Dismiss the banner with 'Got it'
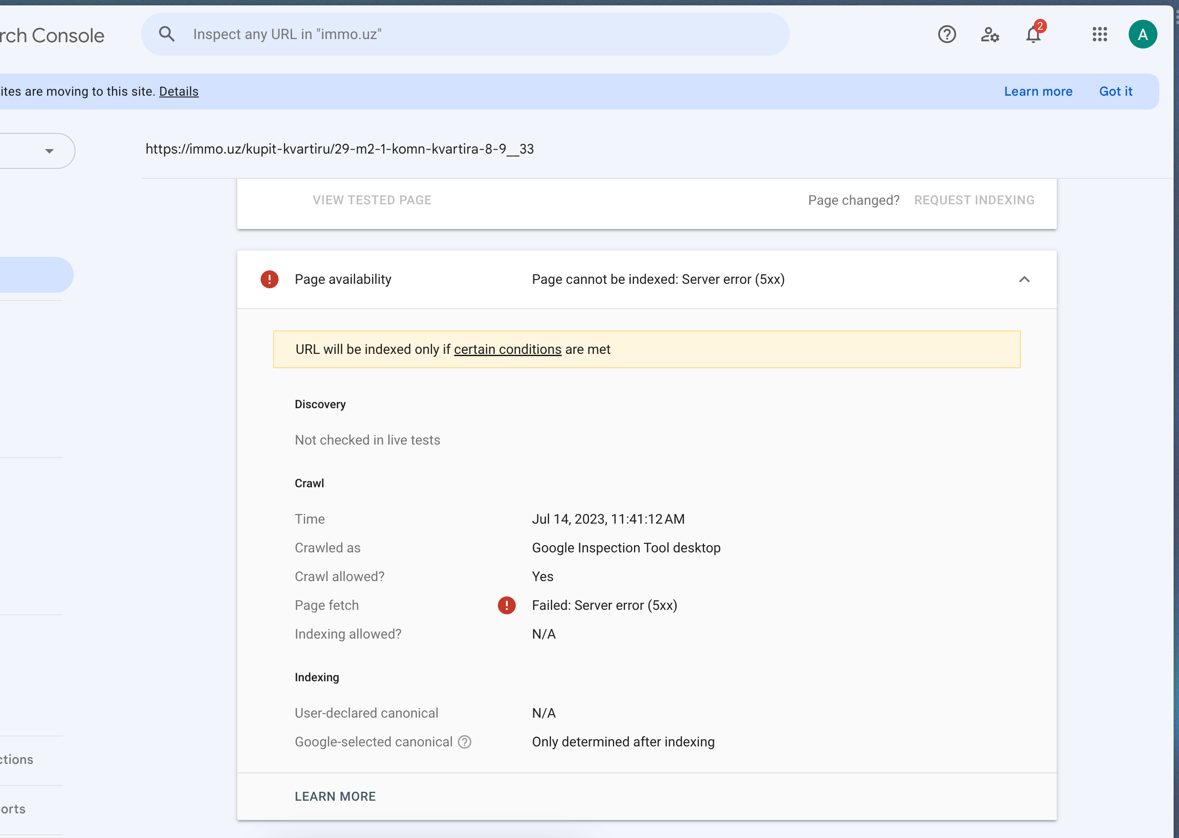This screenshot has height=838, width=1179. tap(1116, 91)
